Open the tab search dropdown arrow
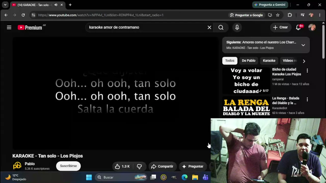Image resolution: width=326 pixels, height=183 pixels. 5,5
